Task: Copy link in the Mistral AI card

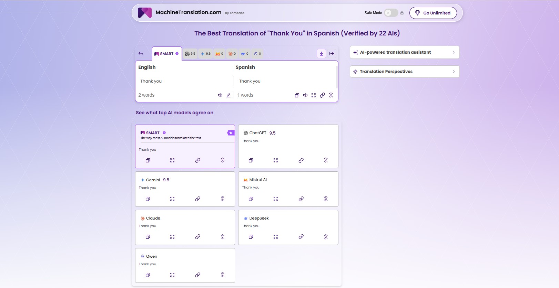Action: [301, 199]
